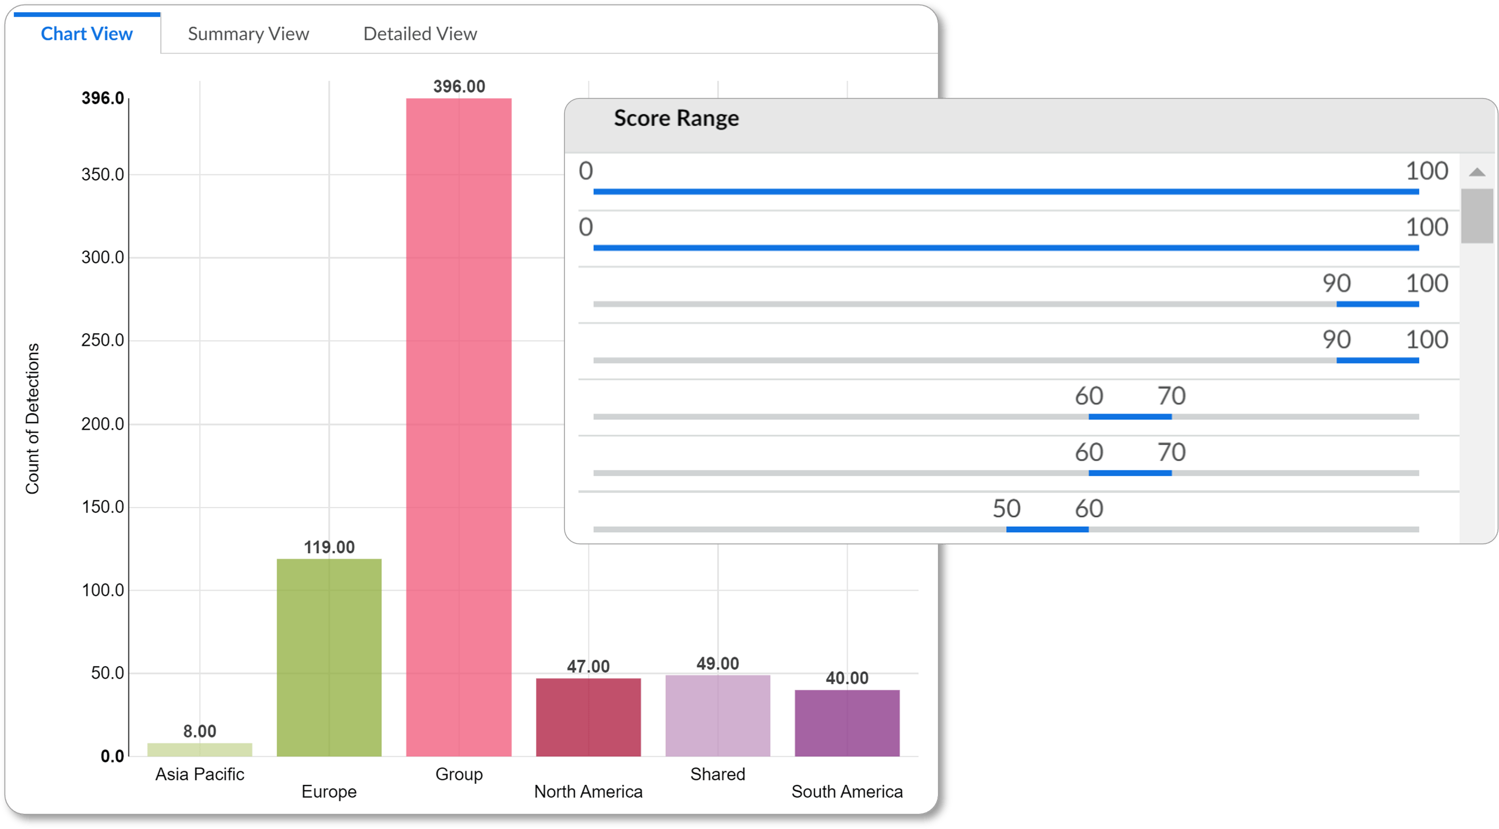Click the Asia Pacific axis label
The height and width of the screenshot is (829, 1499).
pos(199,774)
